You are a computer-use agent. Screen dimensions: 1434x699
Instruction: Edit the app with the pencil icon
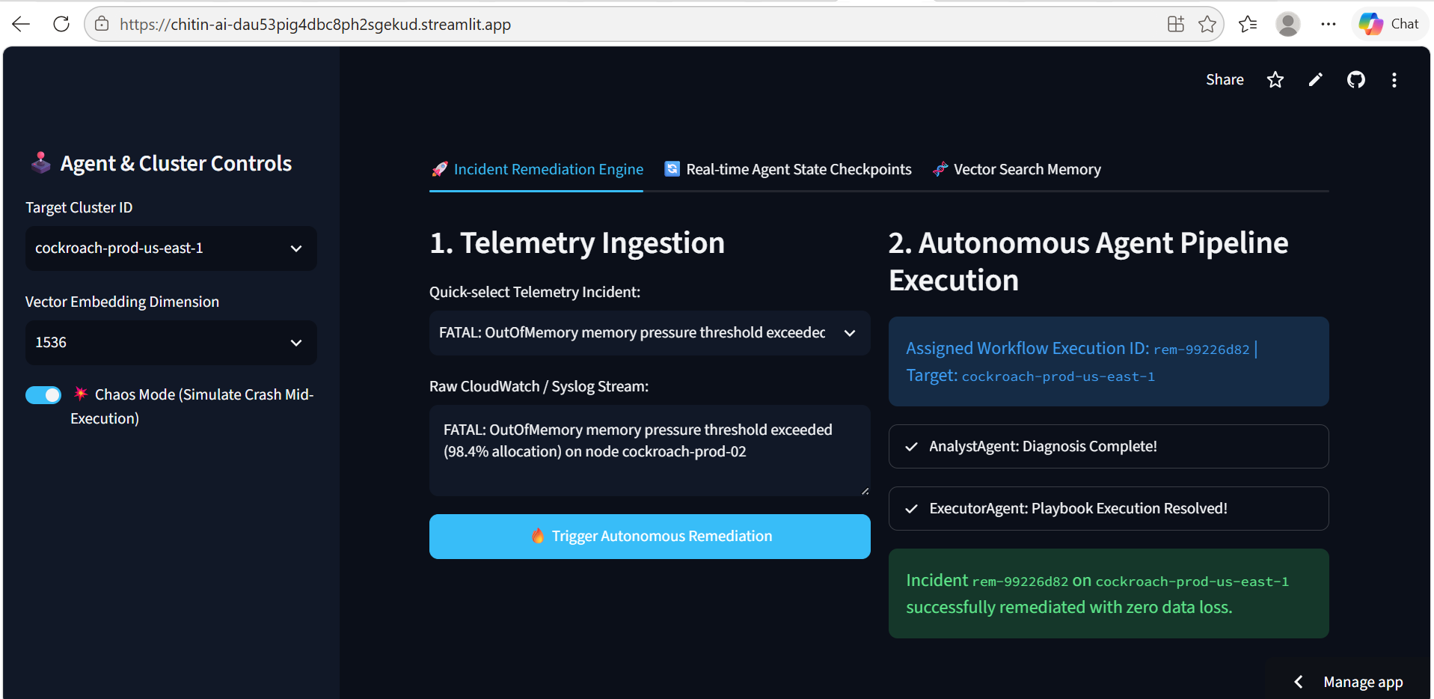[x=1316, y=79]
